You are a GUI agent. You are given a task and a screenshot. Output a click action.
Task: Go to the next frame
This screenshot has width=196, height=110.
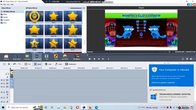(103, 59)
